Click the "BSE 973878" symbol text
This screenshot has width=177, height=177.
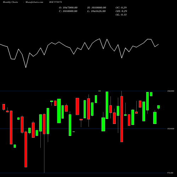pyautogui.click(x=56, y=2)
